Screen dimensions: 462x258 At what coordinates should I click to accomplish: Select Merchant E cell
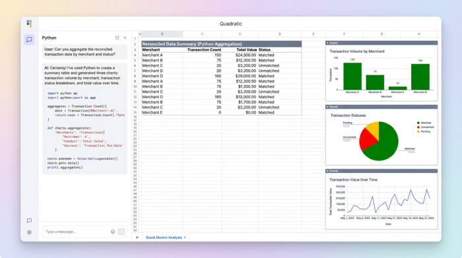(x=162, y=113)
